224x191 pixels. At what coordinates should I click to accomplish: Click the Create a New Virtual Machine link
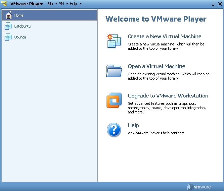(x=164, y=36)
